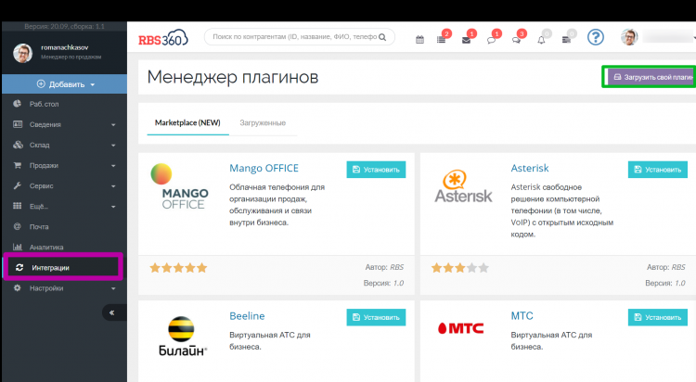Click Asterisk description text
The height and width of the screenshot is (382, 696).
562,210
